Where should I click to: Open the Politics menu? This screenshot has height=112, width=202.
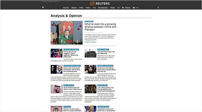pyautogui.click(x=88, y=8)
